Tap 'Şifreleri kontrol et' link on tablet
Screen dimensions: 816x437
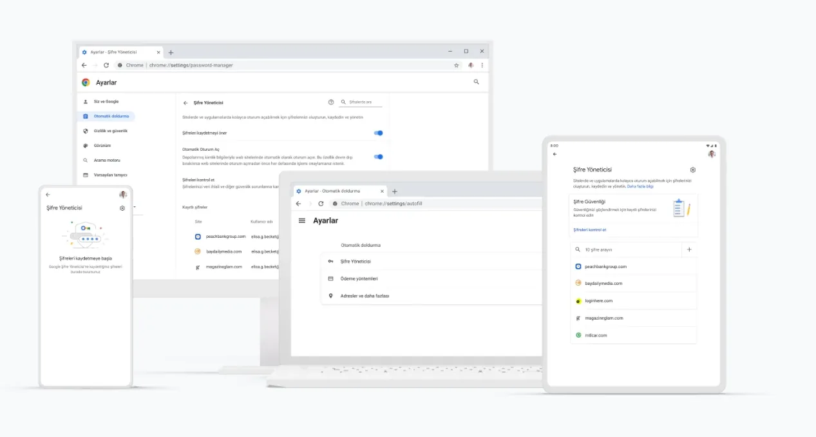click(589, 229)
